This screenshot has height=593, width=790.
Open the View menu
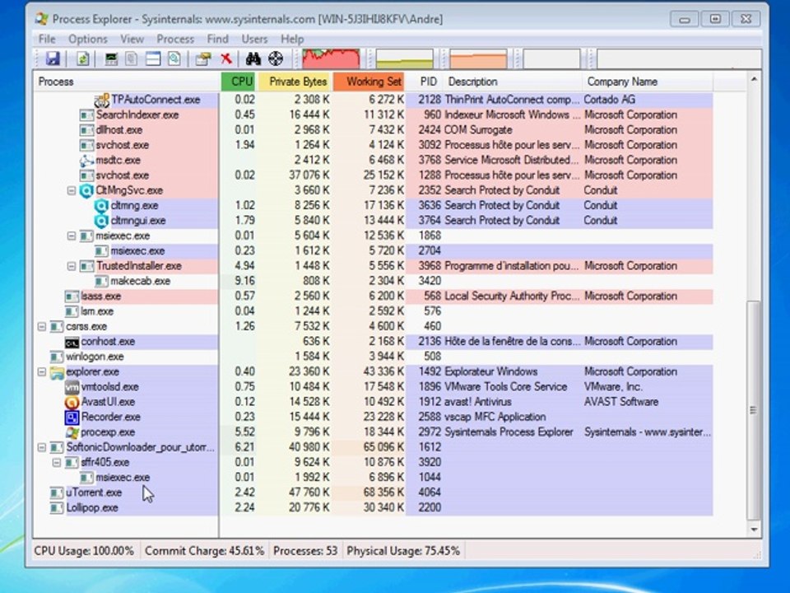(x=132, y=39)
